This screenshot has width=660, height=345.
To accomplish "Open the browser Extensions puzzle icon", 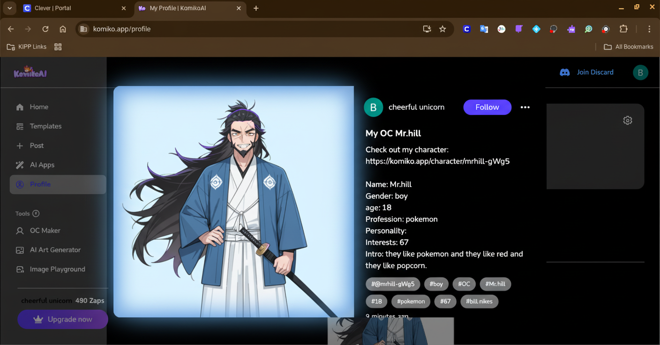I will (623, 29).
